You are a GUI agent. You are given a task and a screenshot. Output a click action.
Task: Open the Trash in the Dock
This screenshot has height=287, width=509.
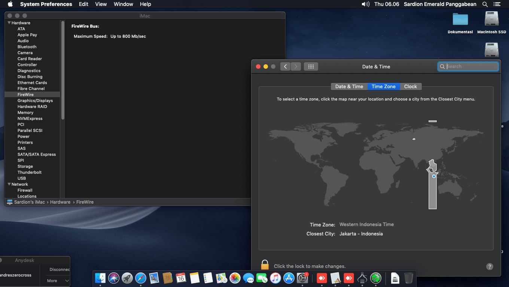409,278
